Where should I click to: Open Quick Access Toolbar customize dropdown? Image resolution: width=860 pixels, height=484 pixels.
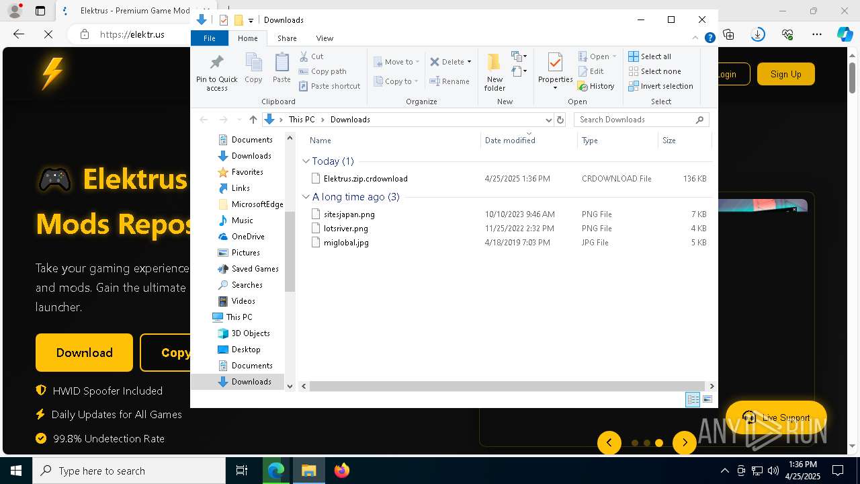coord(251,20)
